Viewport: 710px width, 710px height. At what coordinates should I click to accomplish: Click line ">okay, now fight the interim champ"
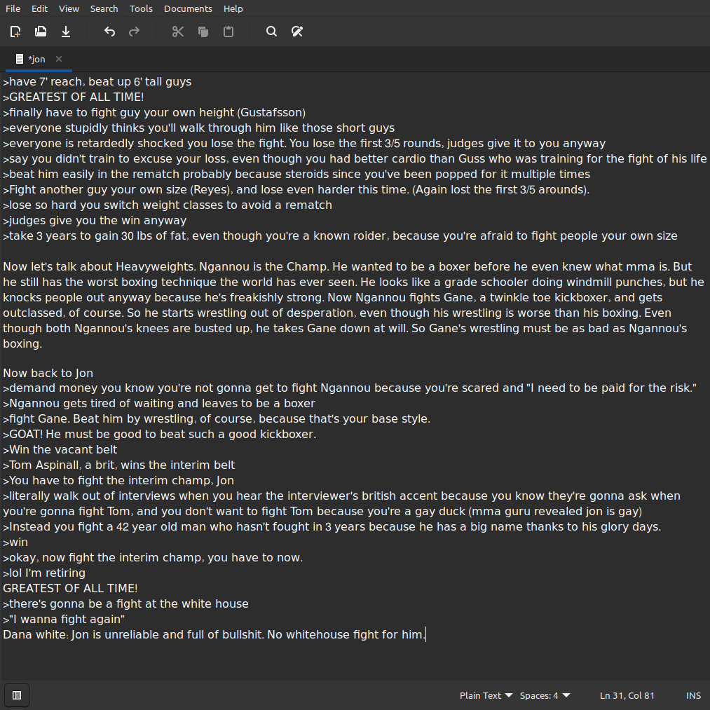(x=153, y=557)
